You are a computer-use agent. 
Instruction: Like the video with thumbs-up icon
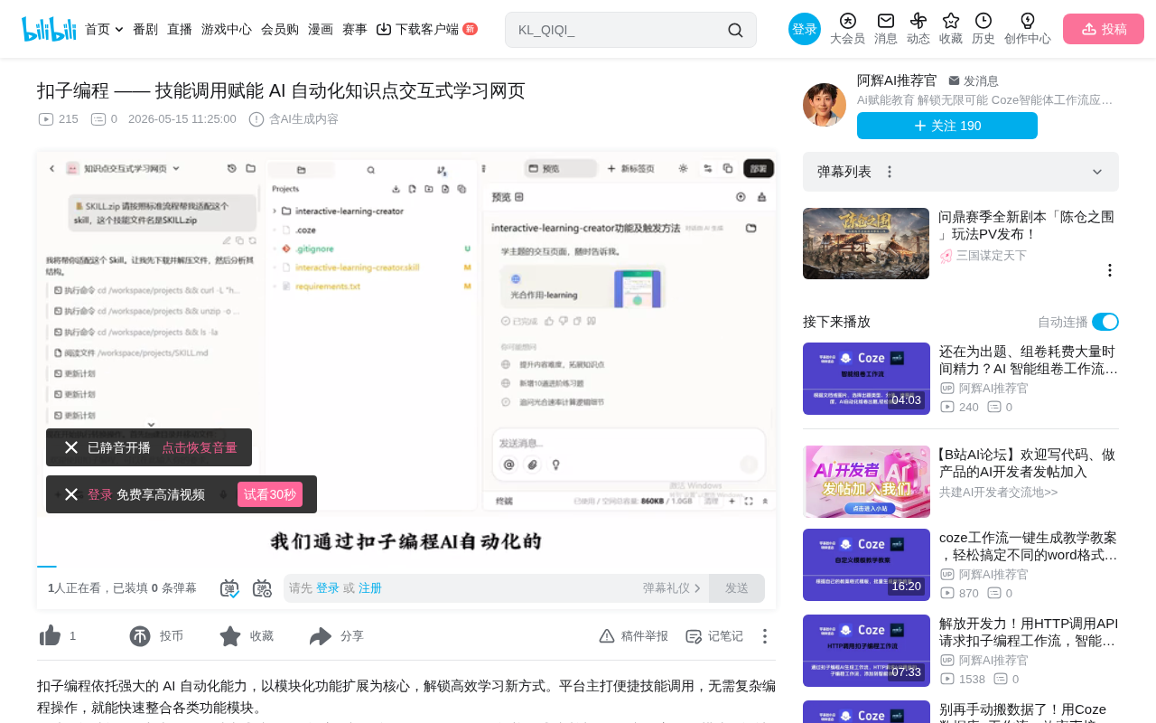50,636
